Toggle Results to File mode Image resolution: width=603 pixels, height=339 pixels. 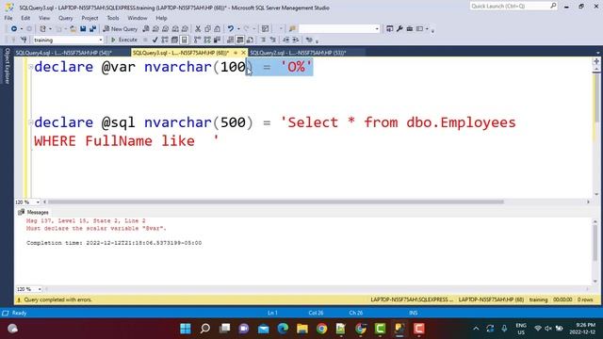(250, 40)
